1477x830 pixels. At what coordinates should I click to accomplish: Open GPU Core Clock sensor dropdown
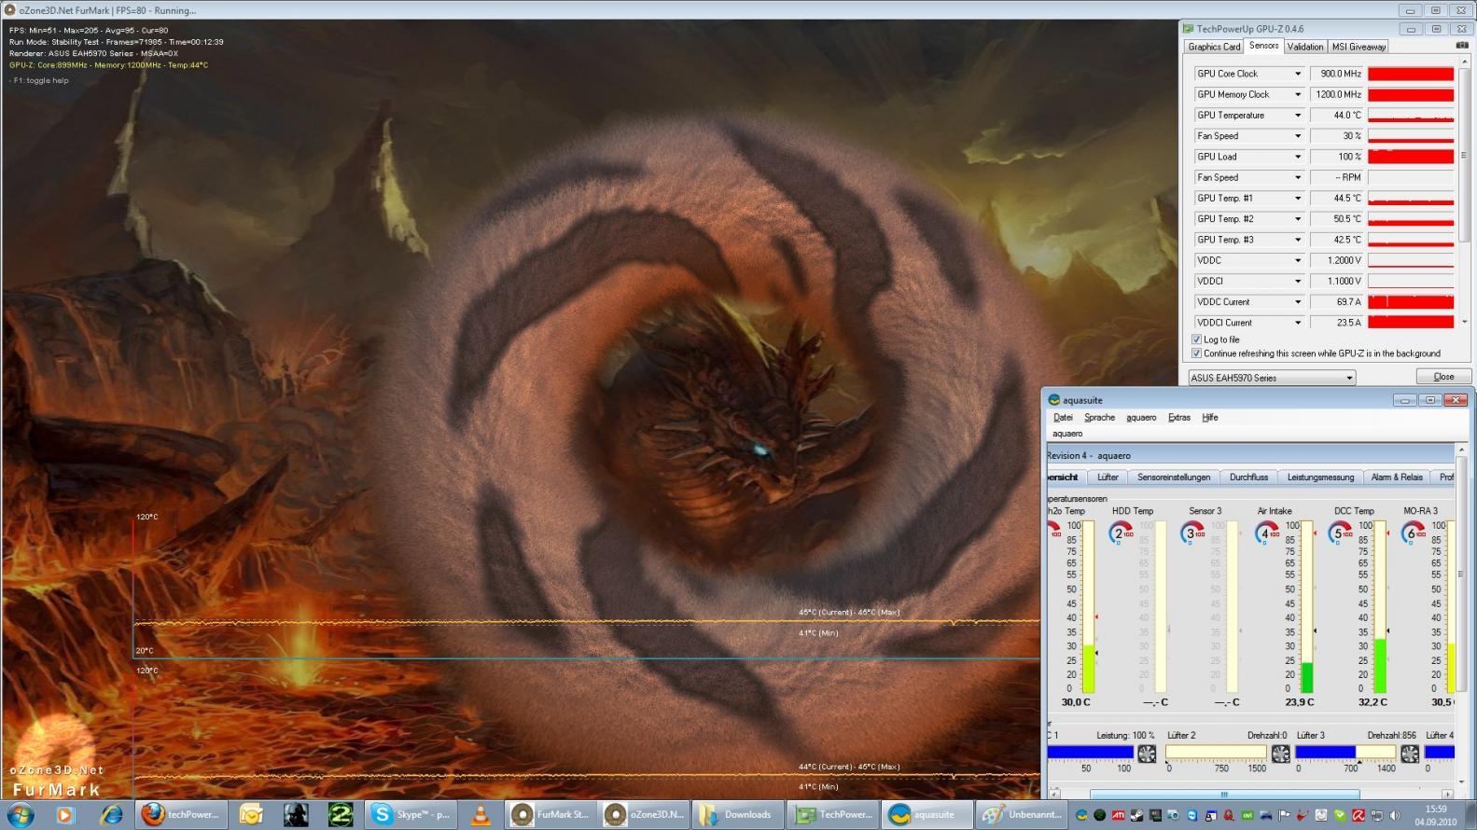pos(1297,74)
